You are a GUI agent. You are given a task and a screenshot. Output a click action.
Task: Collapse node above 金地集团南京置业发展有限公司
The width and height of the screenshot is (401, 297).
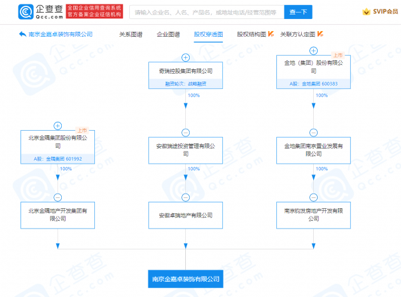313,133
